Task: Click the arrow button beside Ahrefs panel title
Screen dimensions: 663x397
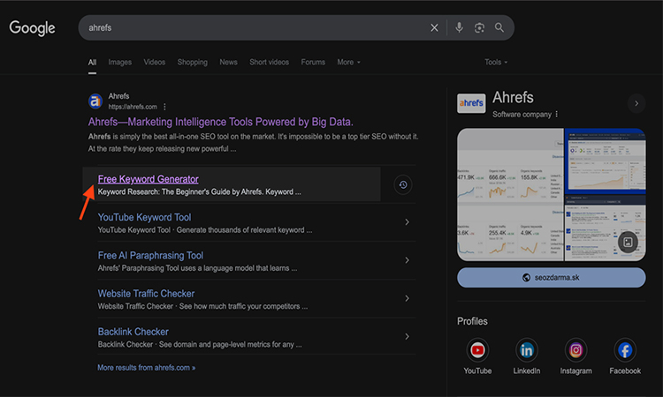Action: point(636,103)
